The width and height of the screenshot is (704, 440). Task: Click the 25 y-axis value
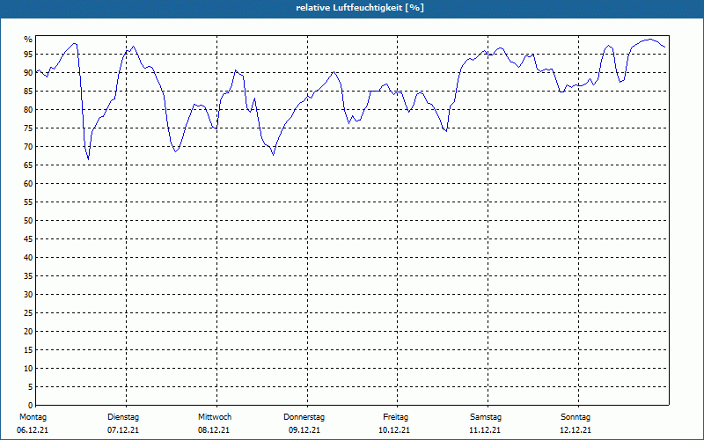click(x=28, y=313)
